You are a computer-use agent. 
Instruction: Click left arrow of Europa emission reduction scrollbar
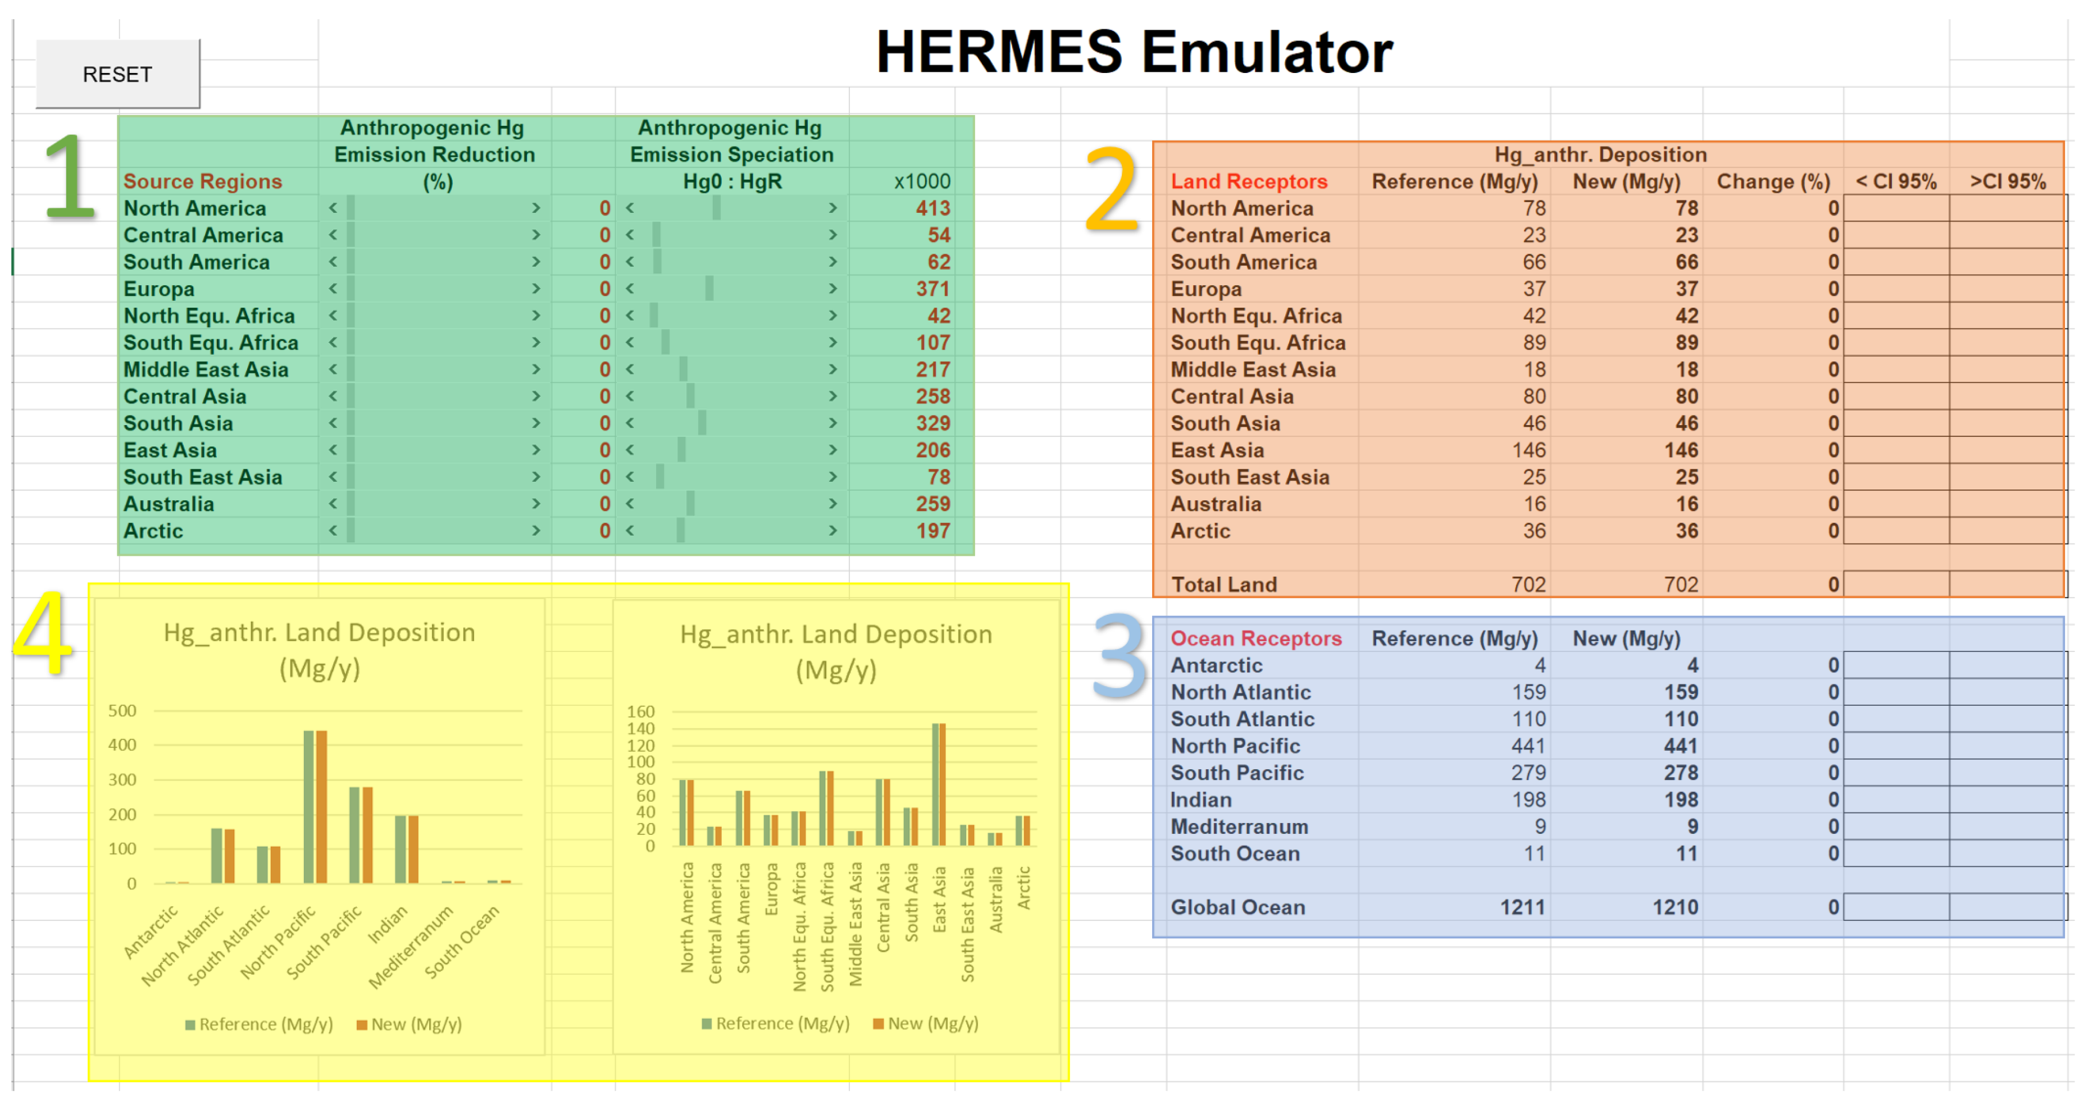(333, 289)
